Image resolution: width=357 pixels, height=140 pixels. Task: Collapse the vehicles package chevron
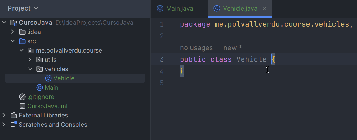[30, 69]
